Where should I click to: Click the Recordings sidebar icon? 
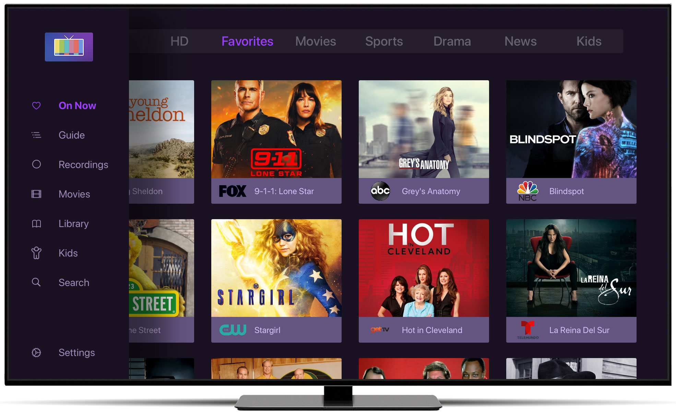[x=36, y=165]
